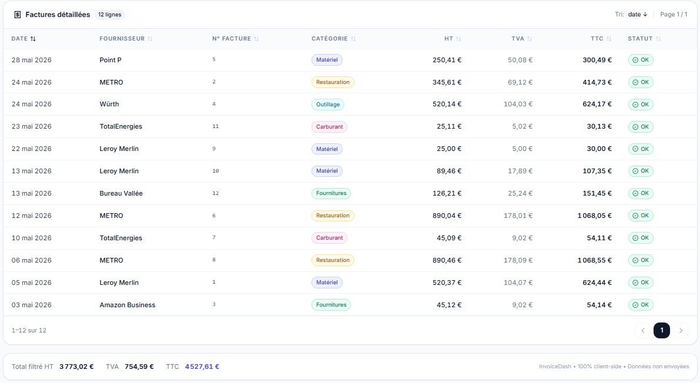Click the Carburant tag on 23 mai row
This screenshot has width=700, height=383.
click(x=329, y=127)
